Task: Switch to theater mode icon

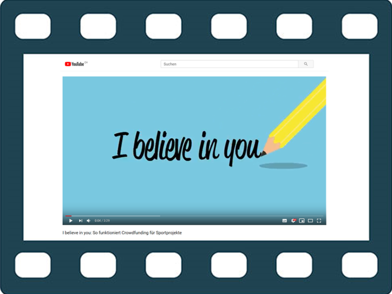Action: [x=310, y=221]
